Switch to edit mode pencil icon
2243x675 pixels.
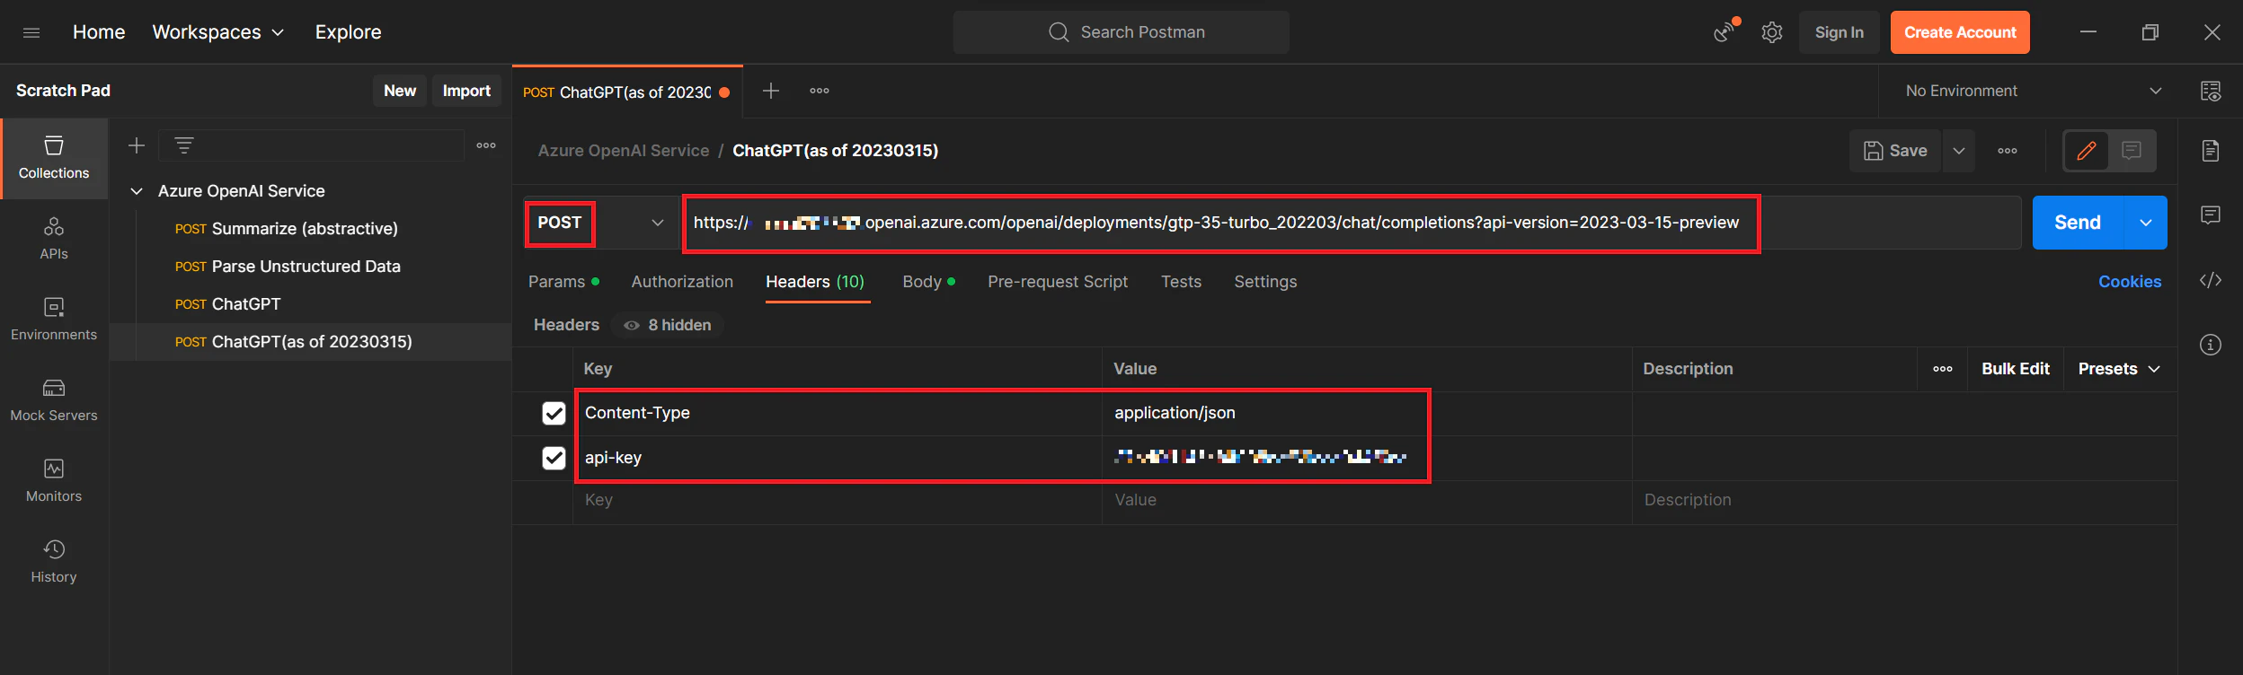coord(2087,151)
